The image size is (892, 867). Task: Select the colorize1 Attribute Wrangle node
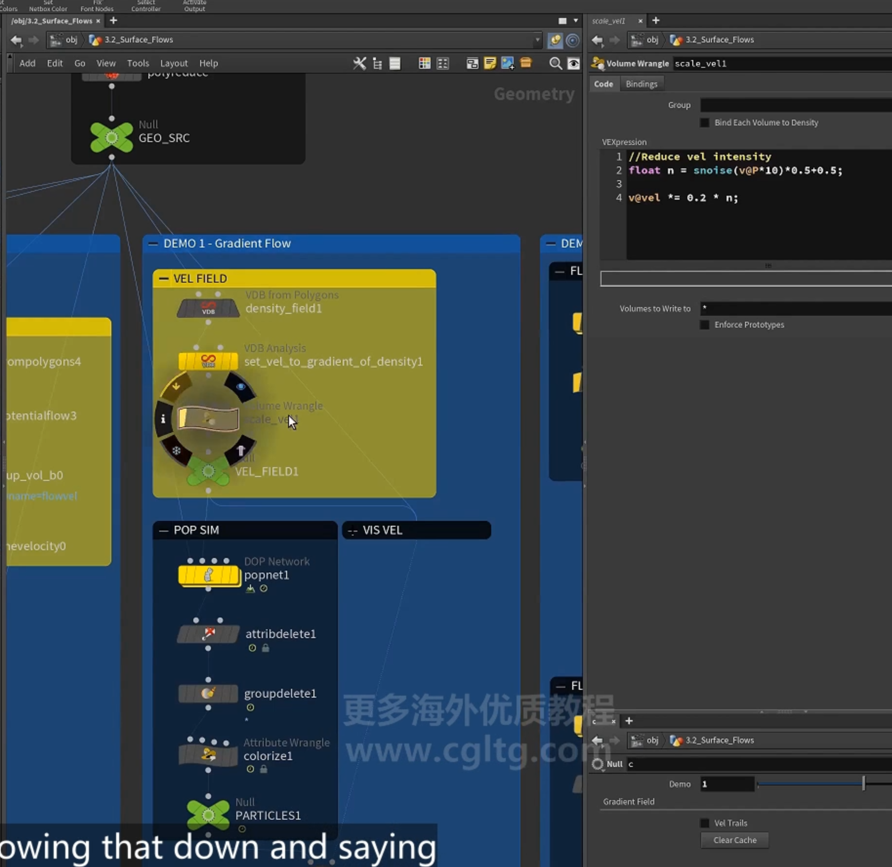[x=208, y=756]
